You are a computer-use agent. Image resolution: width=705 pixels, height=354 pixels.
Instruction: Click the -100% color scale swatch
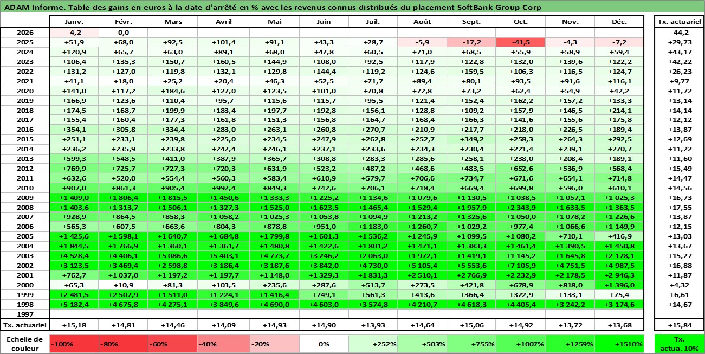(x=74, y=344)
